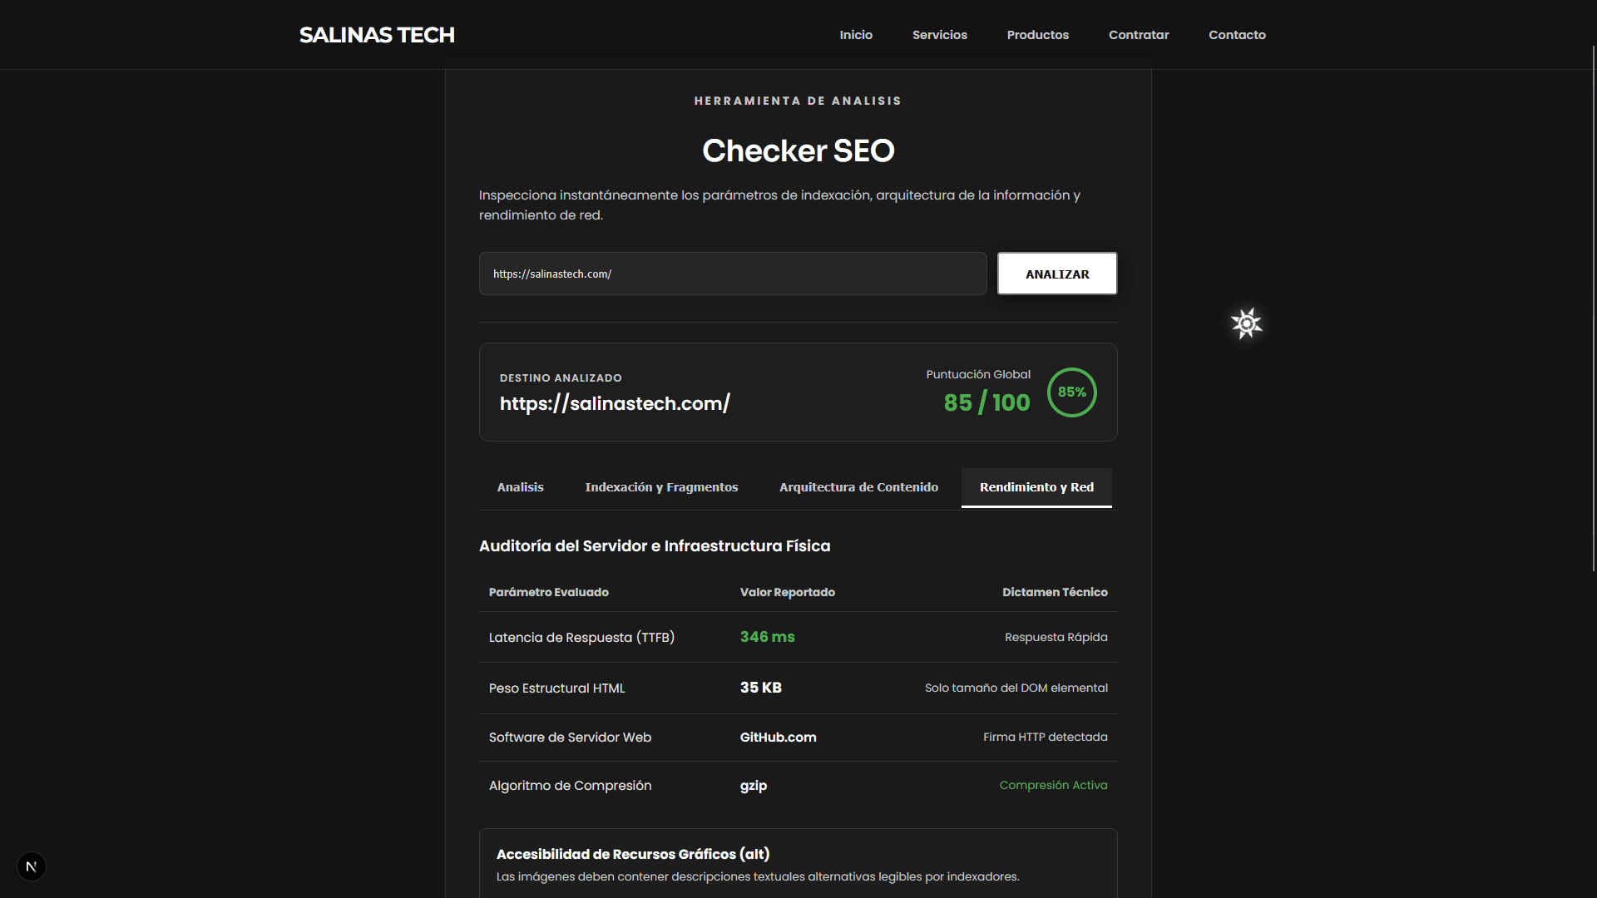Click the Compresión Activa verdict

tap(1054, 785)
